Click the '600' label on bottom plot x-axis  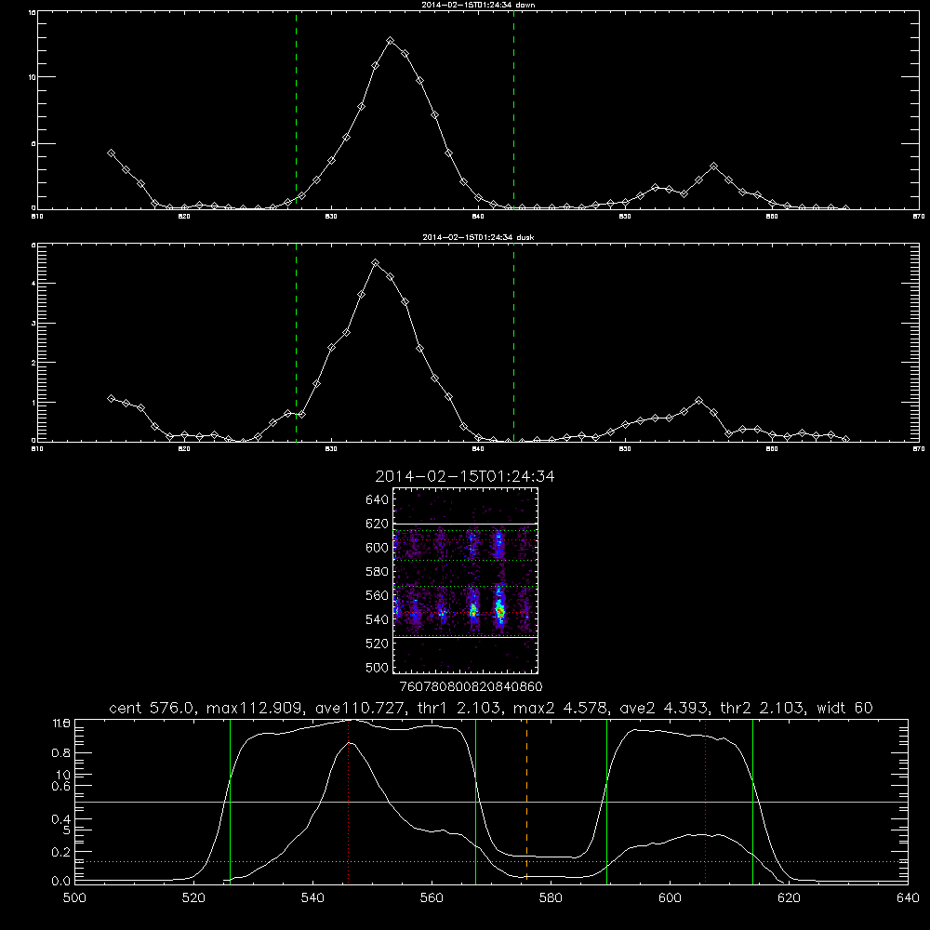coord(671,898)
